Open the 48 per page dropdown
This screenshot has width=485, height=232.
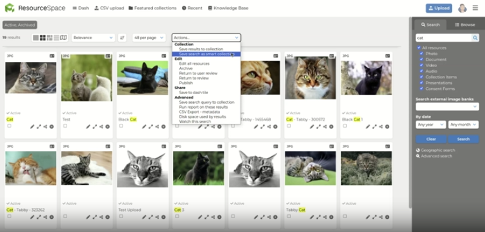click(149, 38)
